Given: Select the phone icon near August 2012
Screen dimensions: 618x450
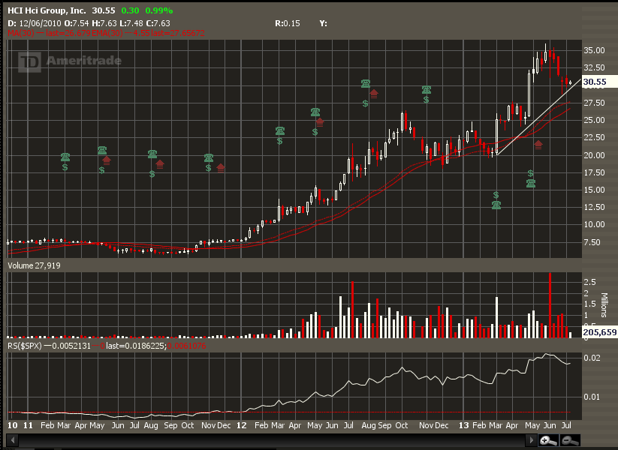Looking at the screenshot, I should (x=365, y=84).
